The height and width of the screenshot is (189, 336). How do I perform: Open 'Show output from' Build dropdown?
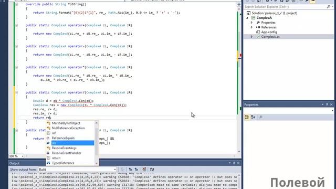(x=77, y=170)
